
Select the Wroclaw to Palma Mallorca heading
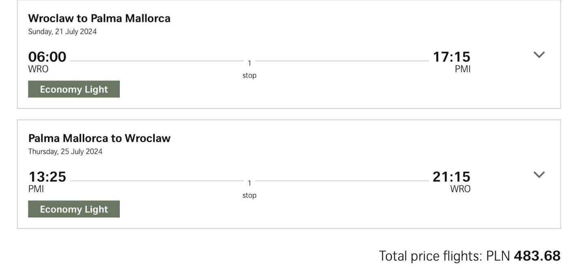99,18
